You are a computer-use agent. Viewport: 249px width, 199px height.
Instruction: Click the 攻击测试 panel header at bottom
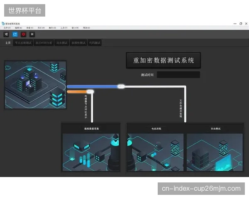click(x=215, y=129)
